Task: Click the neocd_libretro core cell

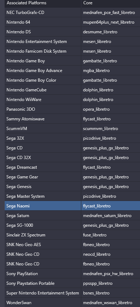Action: 111,254
